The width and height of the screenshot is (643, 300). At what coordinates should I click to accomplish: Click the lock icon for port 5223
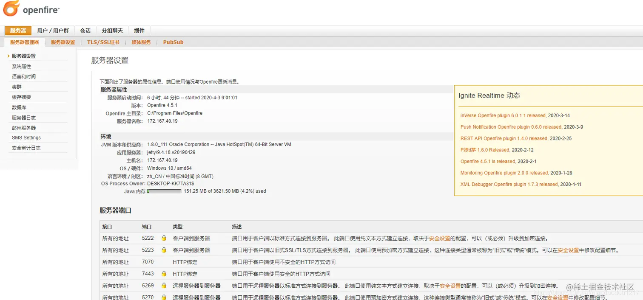tap(164, 250)
